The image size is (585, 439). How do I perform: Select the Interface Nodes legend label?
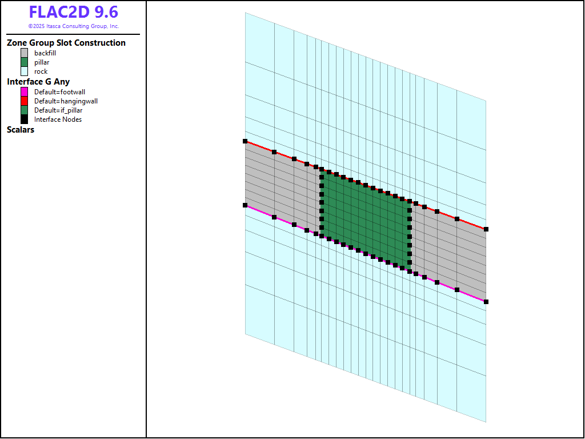point(58,119)
